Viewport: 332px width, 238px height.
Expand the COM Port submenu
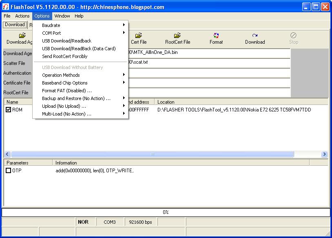coord(80,33)
